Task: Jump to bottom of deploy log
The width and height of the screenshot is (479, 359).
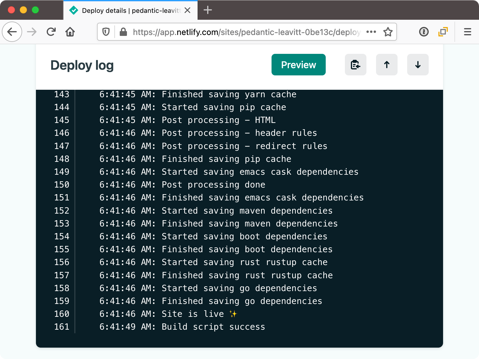Action: click(418, 65)
